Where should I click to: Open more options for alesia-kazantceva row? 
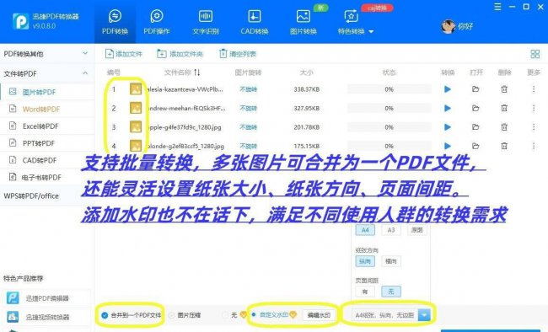point(534,89)
